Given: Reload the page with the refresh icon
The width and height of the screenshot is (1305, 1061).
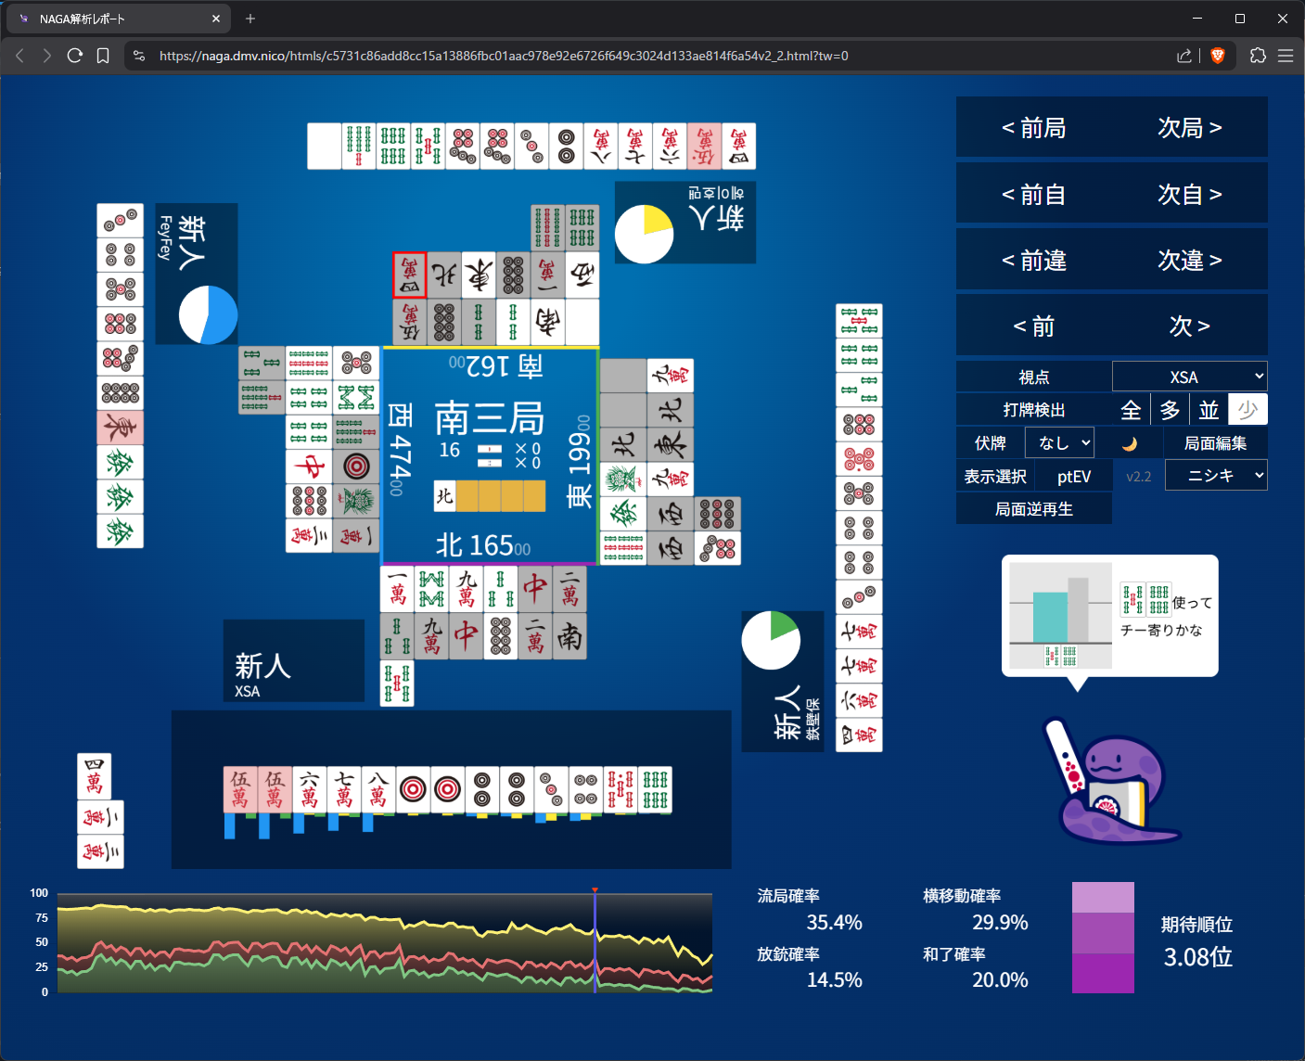Looking at the screenshot, I should click(75, 56).
